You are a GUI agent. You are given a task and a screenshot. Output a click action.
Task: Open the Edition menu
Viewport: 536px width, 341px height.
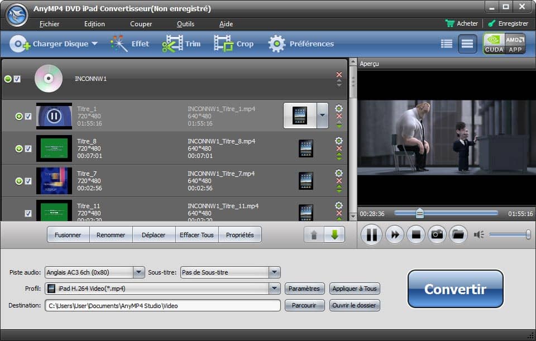tap(94, 24)
